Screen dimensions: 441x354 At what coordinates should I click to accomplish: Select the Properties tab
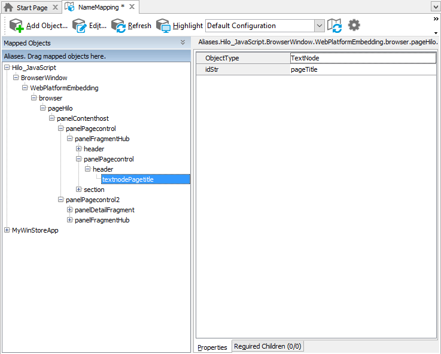pyautogui.click(x=212, y=347)
